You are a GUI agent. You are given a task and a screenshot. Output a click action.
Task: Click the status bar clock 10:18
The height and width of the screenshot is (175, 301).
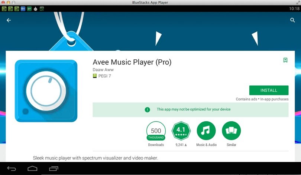(294, 9)
